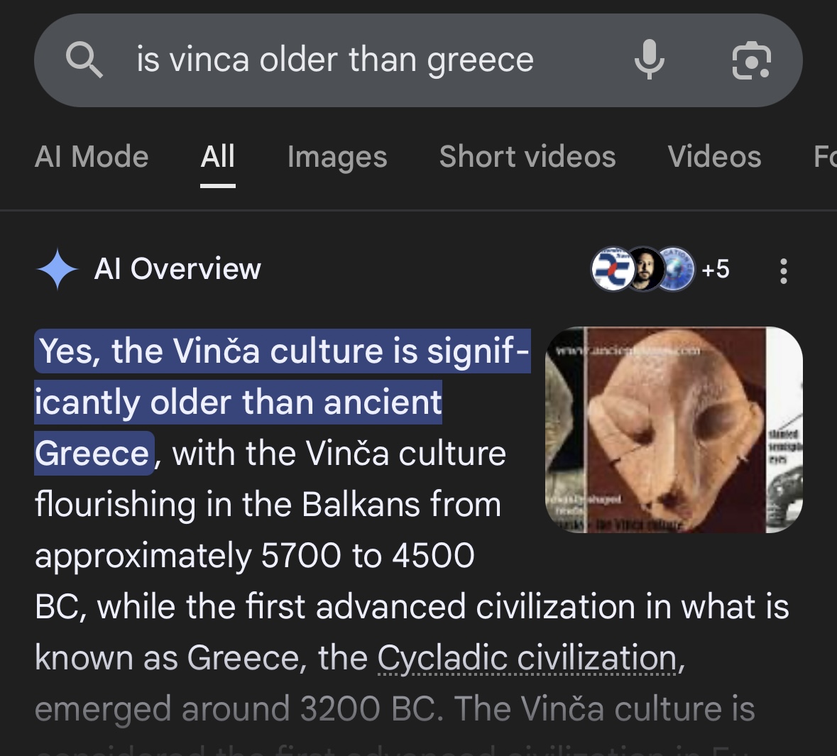Open Google Lens camera search
Image resolution: width=837 pixels, height=756 pixels.
pos(751,60)
